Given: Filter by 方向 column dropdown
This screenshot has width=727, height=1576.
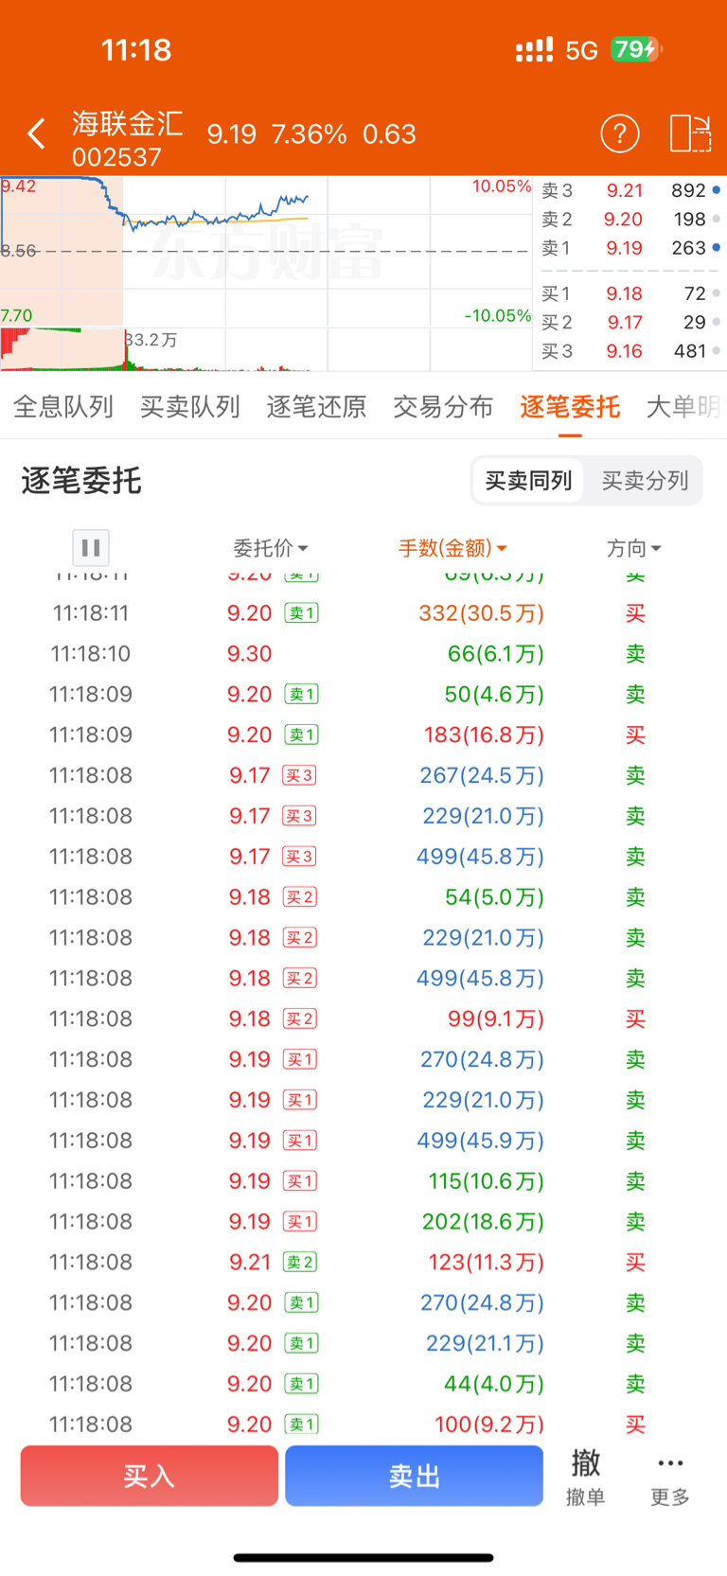Looking at the screenshot, I should pos(633,548).
